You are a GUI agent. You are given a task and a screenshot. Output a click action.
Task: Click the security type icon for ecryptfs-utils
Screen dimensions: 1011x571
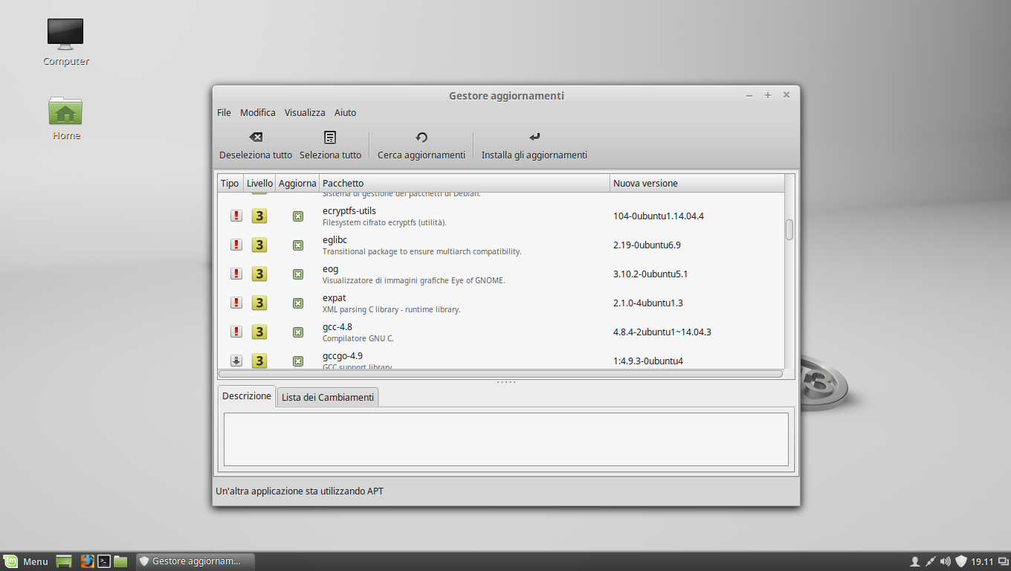236,216
